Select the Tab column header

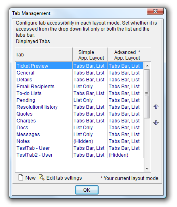click(44, 54)
